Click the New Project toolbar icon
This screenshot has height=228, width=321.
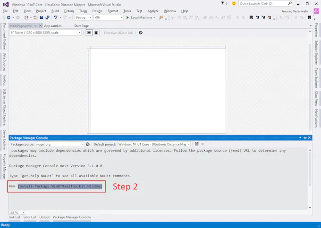click(26, 17)
